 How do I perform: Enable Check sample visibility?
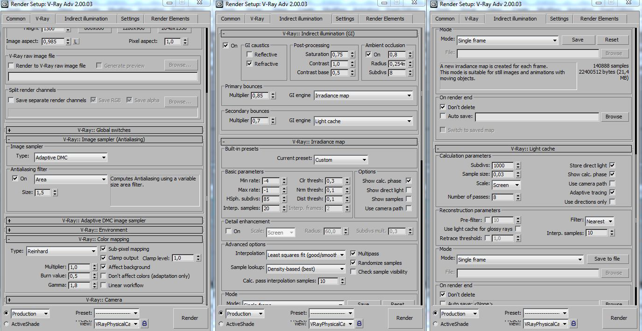point(353,272)
